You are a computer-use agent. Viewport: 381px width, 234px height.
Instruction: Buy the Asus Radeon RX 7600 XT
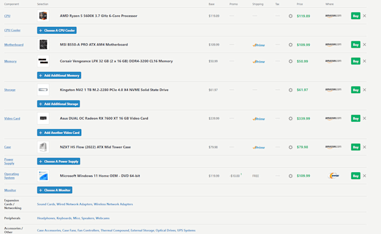click(x=355, y=118)
